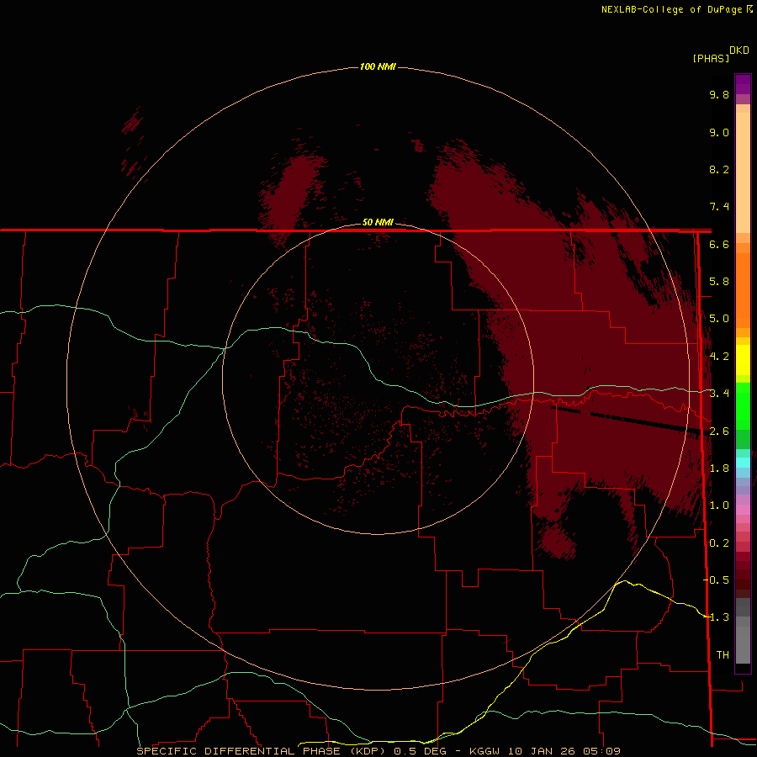Click the 50 NMI range ring label
This screenshot has width=757, height=757.
tap(378, 222)
